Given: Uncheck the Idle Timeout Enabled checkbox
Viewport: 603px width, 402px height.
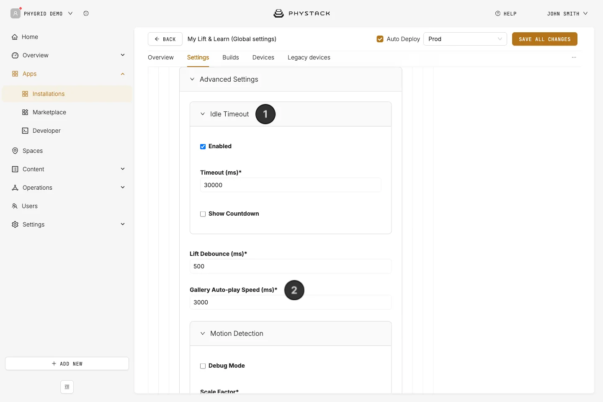Looking at the screenshot, I should pos(203,147).
